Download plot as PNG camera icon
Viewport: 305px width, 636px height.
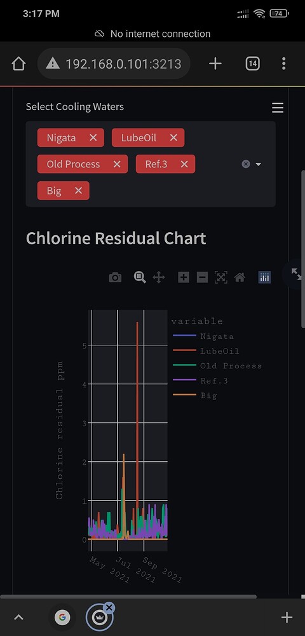[x=115, y=277]
